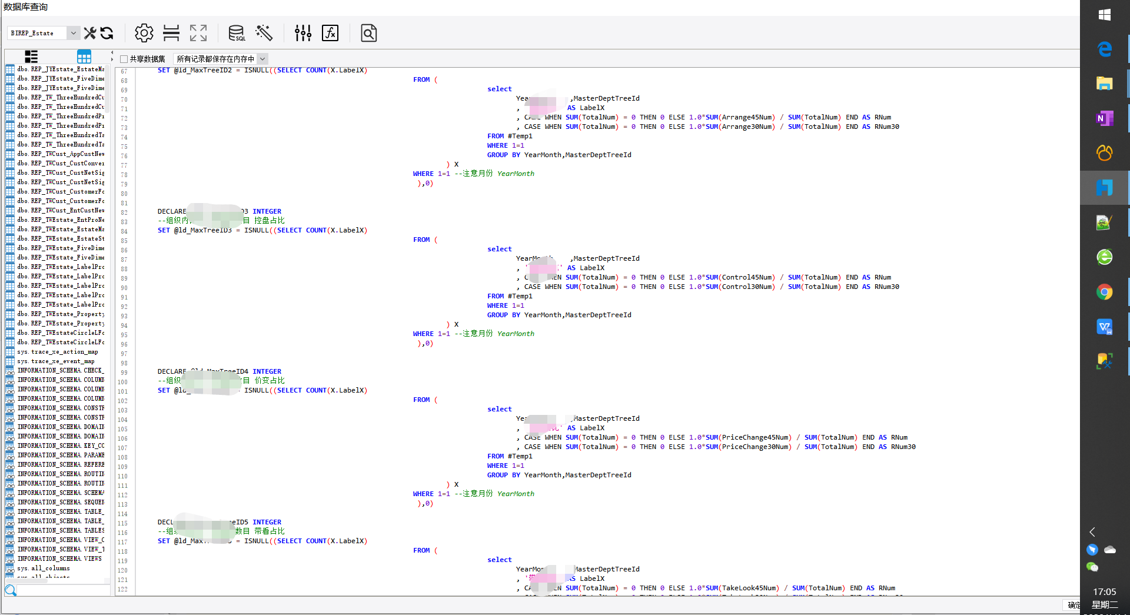
Task: Click 'GROUP BY YearMonth' on line 92
Action: click(x=524, y=315)
